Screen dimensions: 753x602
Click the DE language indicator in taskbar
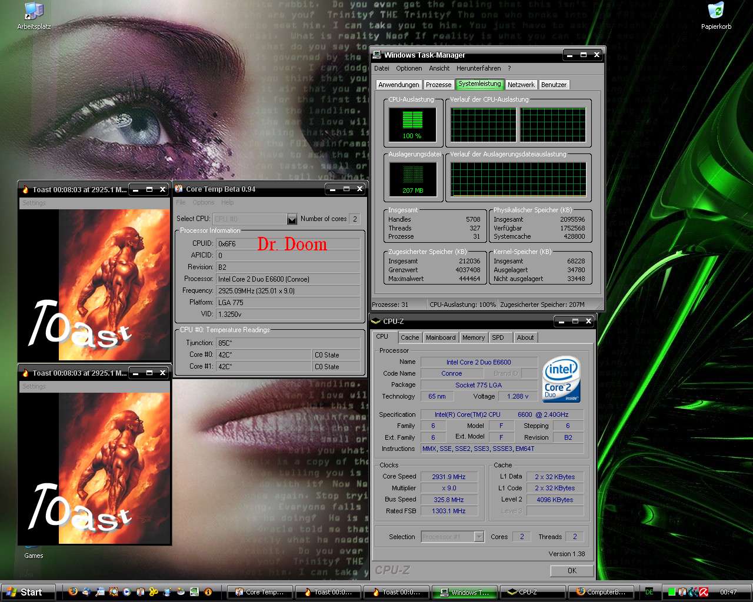(649, 591)
